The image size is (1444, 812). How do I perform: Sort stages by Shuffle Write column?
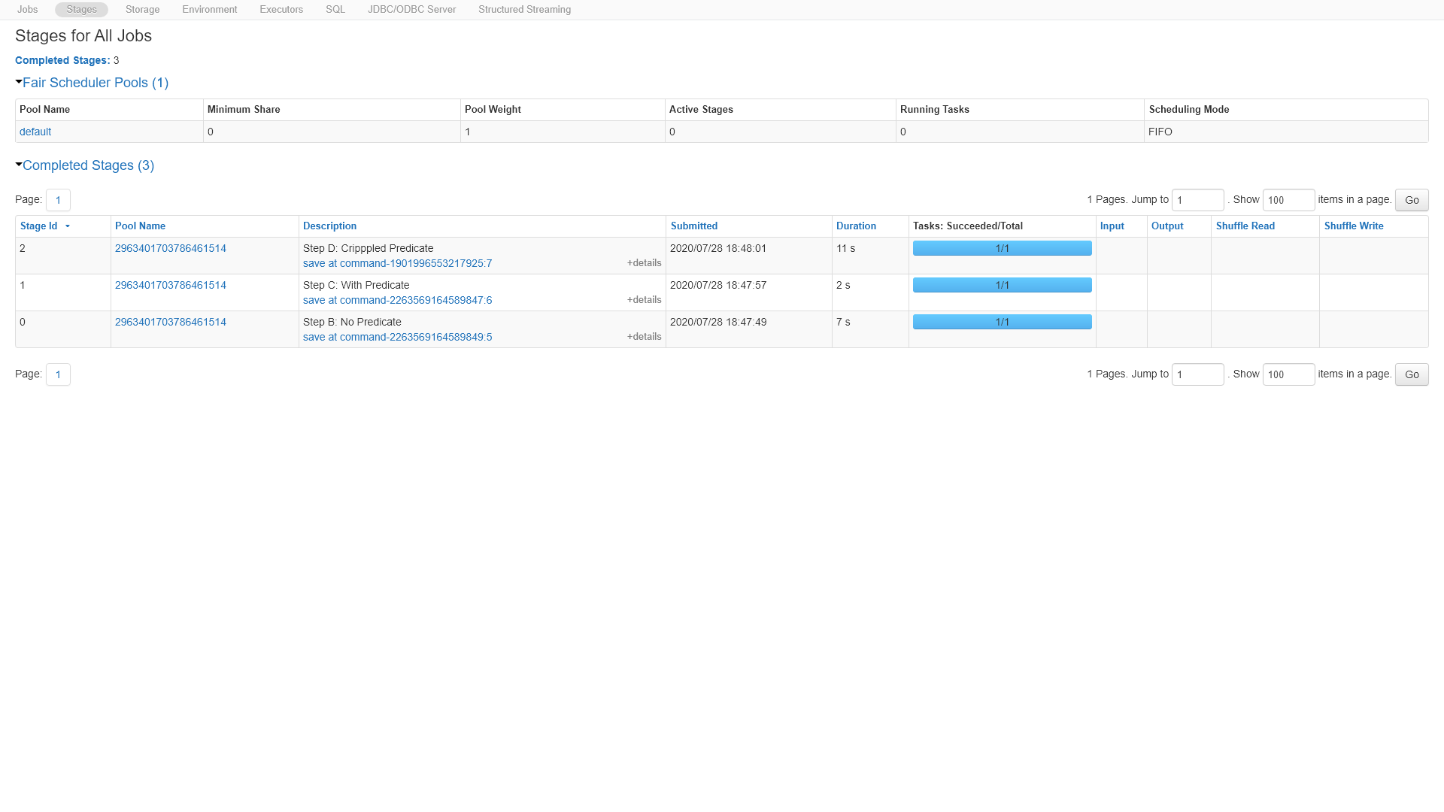pyautogui.click(x=1354, y=226)
